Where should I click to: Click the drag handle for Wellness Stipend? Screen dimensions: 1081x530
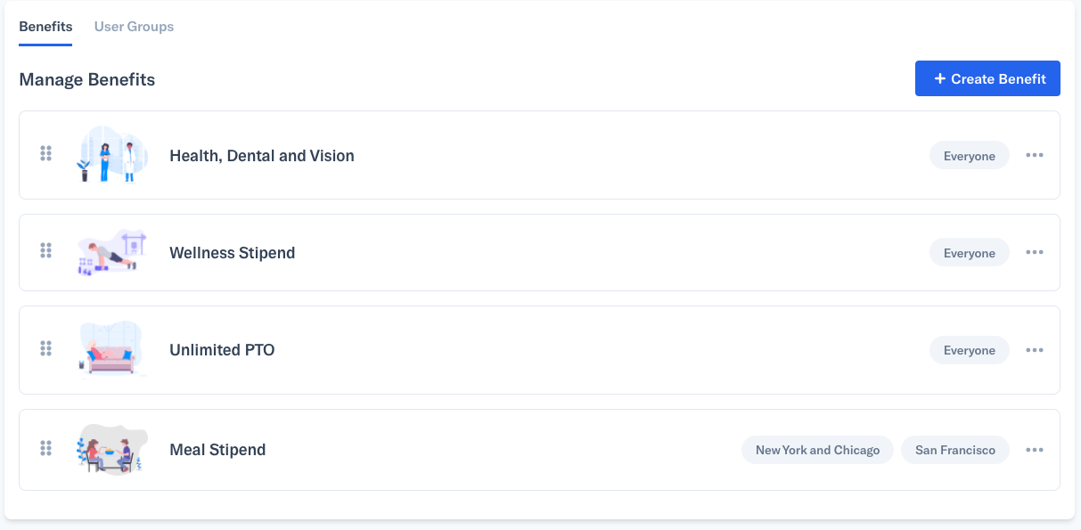pyautogui.click(x=45, y=251)
